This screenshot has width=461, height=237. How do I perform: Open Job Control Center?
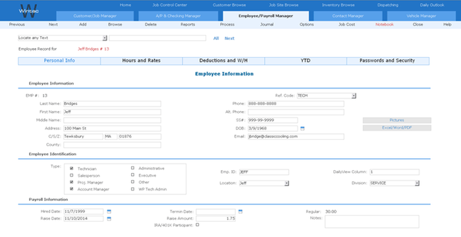click(x=170, y=5)
